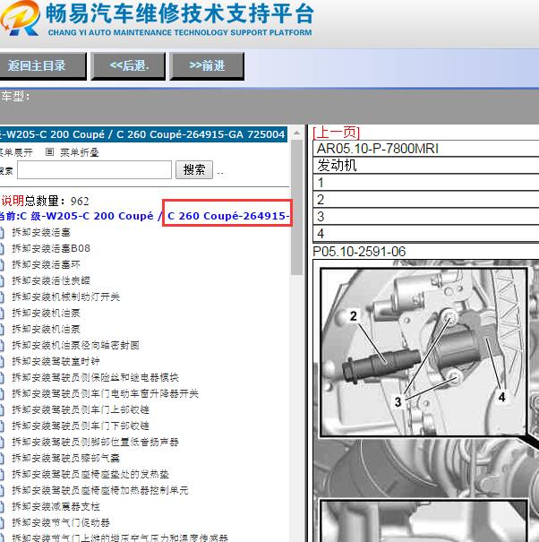
Task: Focus the search input field
Action: coord(94,169)
